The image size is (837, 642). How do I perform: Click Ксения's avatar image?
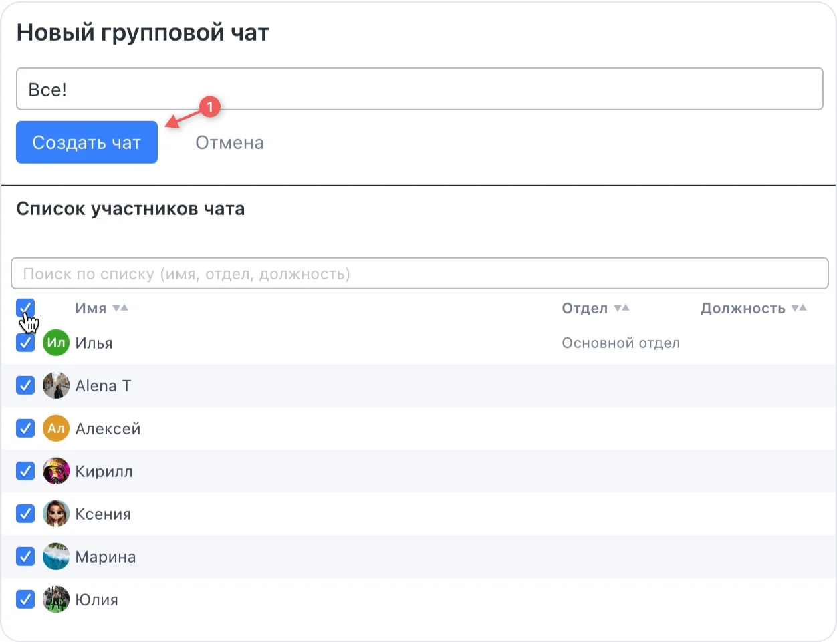[56, 514]
